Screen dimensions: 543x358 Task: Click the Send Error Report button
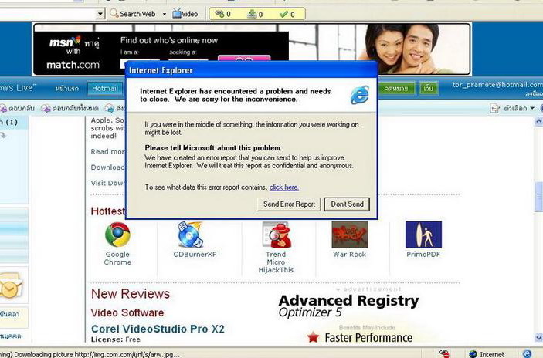coord(289,204)
